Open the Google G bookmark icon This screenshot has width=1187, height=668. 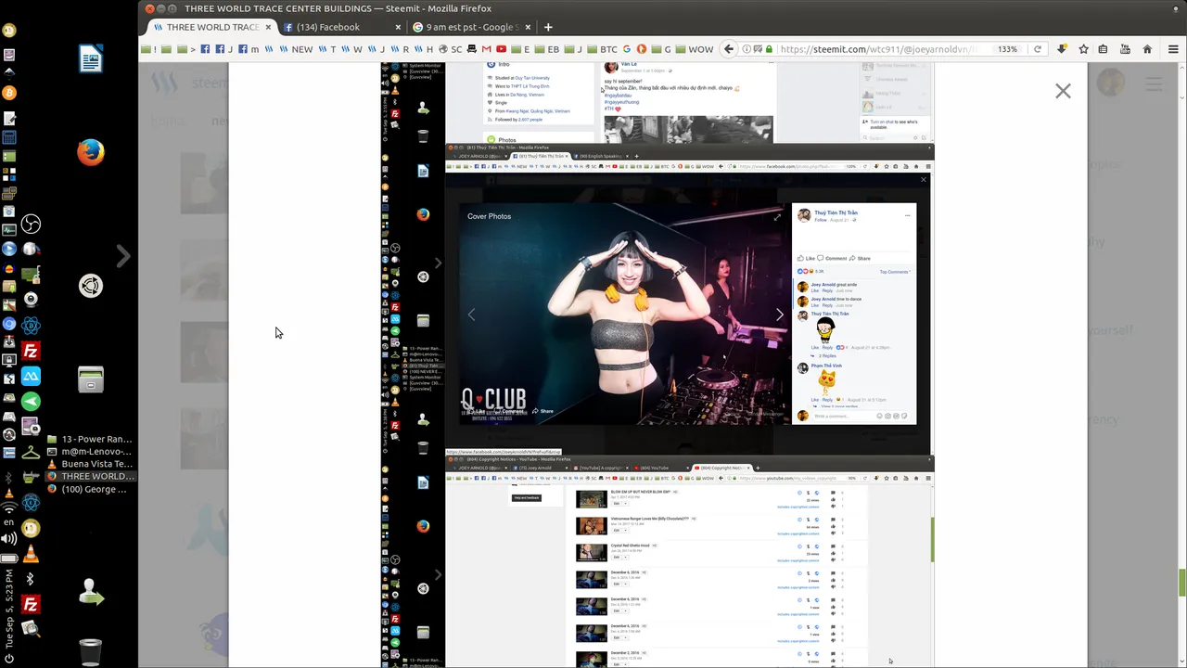[x=627, y=49]
